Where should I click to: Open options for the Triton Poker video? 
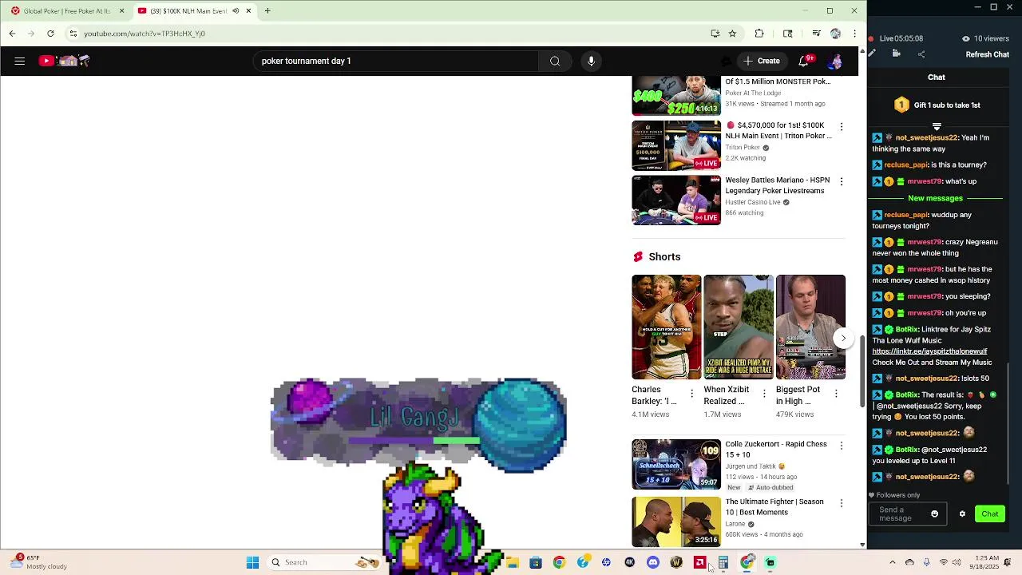pyautogui.click(x=841, y=127)
